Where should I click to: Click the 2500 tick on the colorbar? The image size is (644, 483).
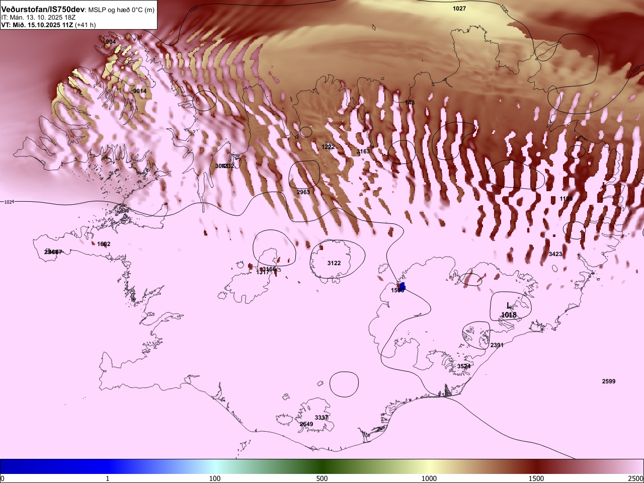[x=636, y=478]
